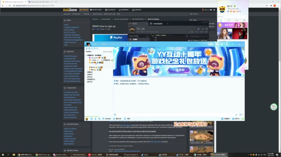Image resolution: width=281 pixels, height=157 pixels.
Task: Open File Explorer from taskbar
Action: tap(14, 155)
